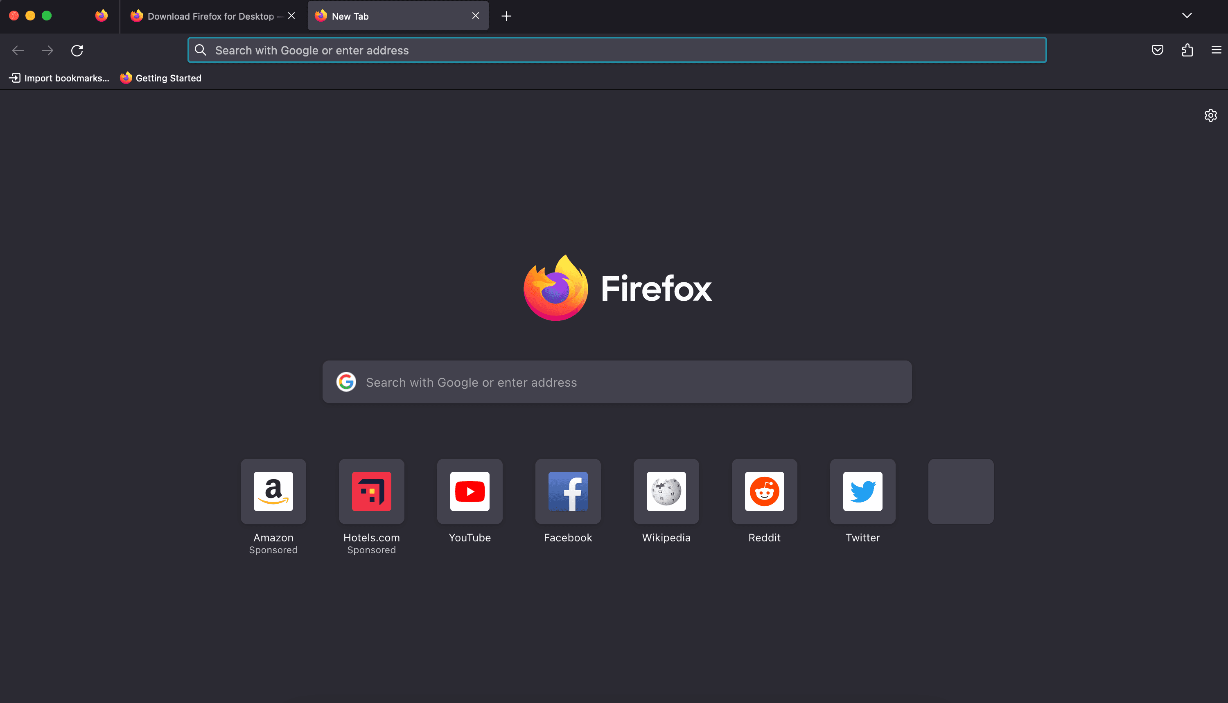The image size is (1228, 703).
Task: Minimize the window with yellow button
Action: [30, 16]
